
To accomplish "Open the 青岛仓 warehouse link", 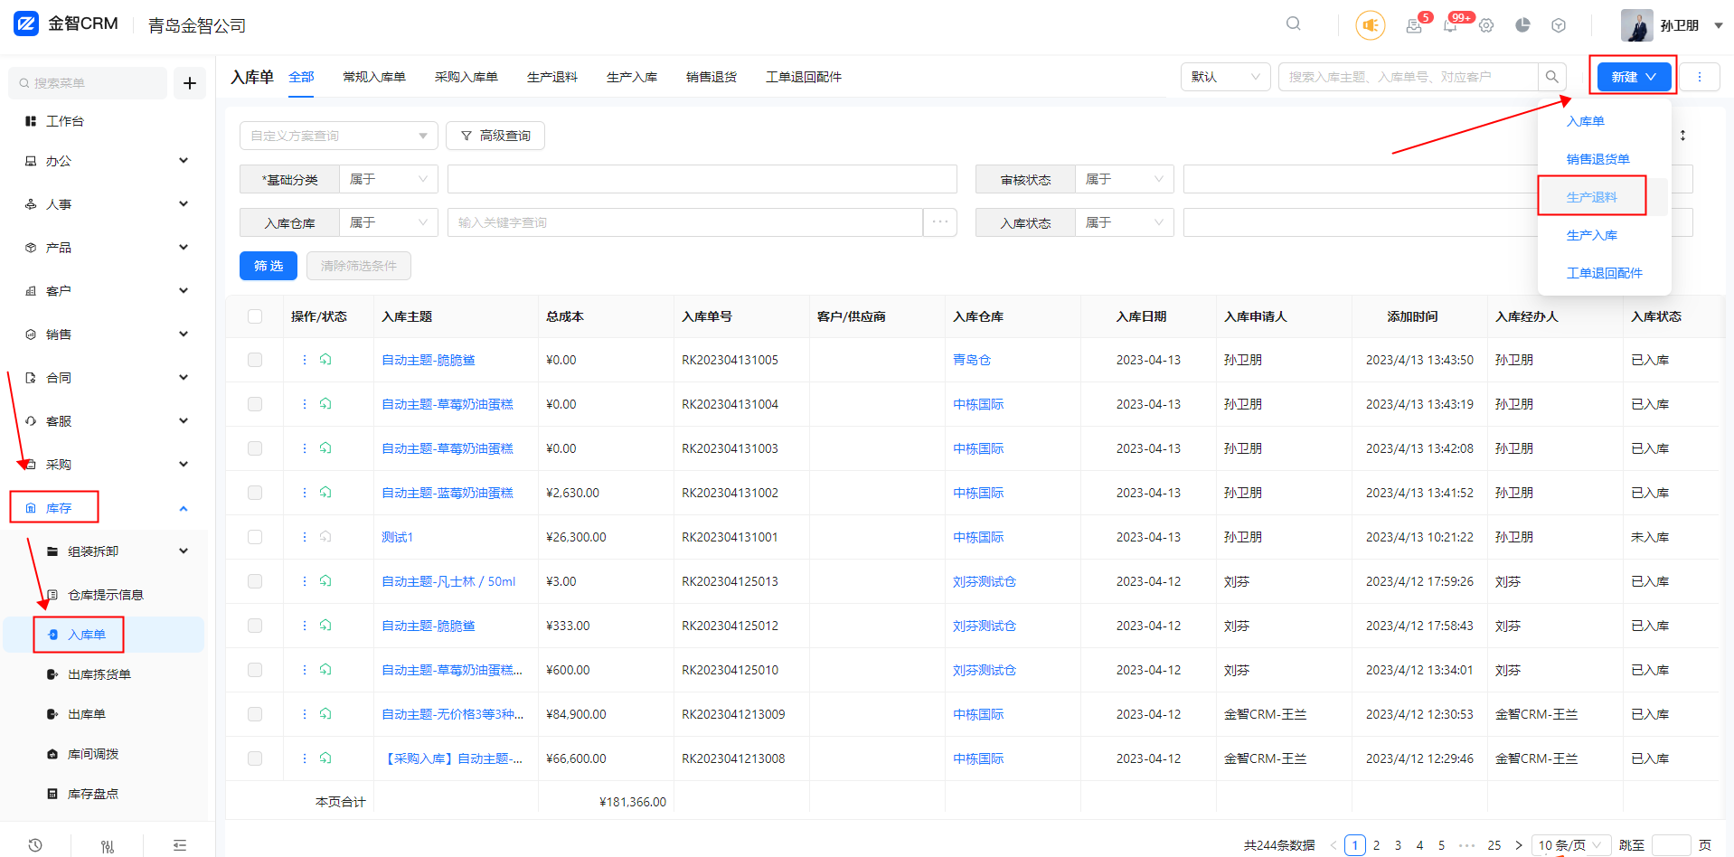I will (972, 360).
